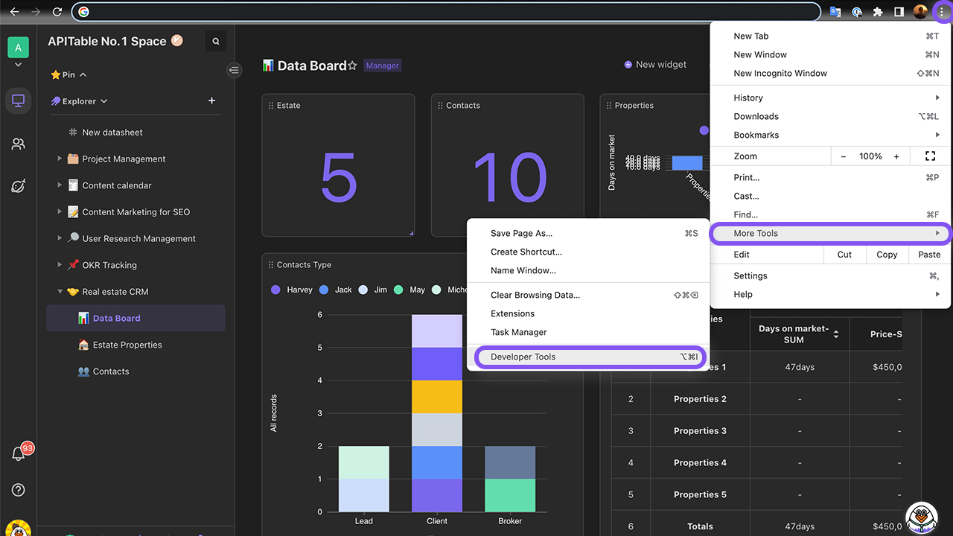Toggle the browser side panel icon

(x=899, y=12)
